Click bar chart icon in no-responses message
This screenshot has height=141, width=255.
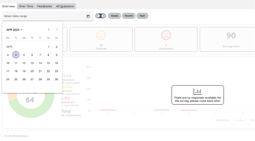click(x=197, y=91)
